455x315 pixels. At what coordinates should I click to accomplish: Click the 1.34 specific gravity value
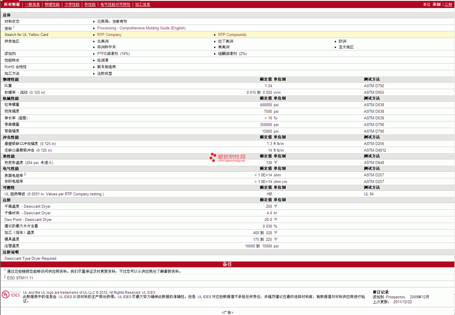point(268,86)
